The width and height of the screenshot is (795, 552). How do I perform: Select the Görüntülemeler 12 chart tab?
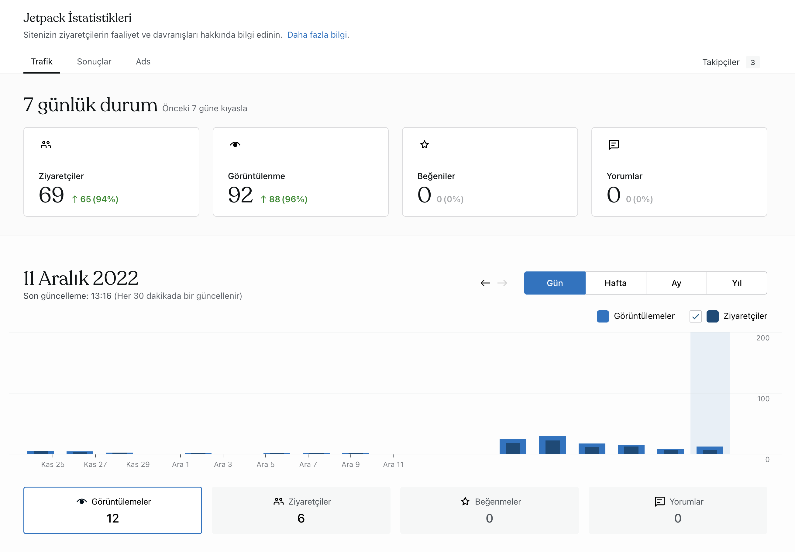113,510
